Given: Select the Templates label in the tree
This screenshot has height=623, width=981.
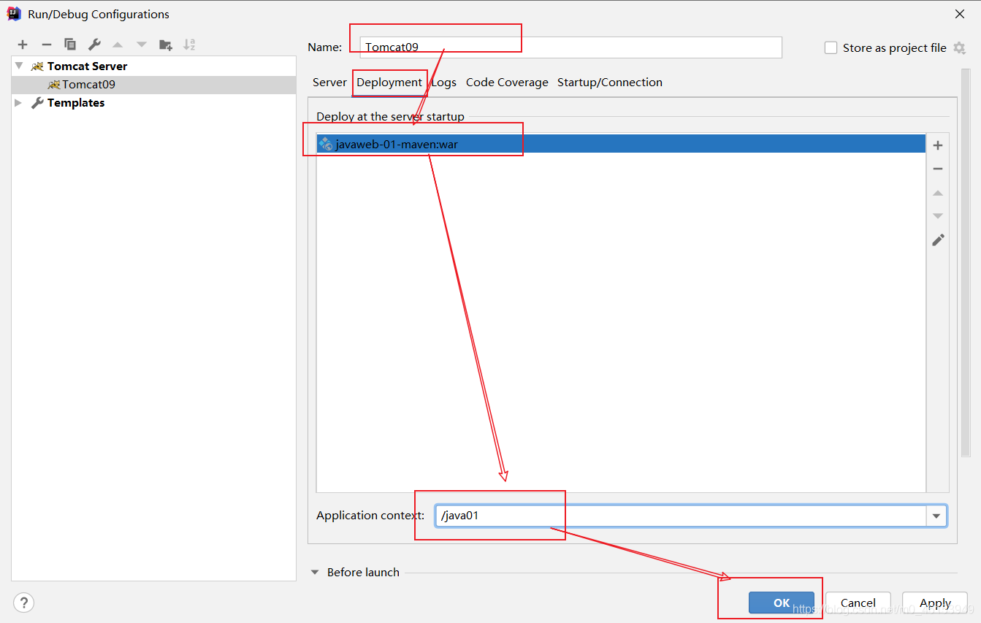Looking at the screenshot, I should click(x=76, y=103).
